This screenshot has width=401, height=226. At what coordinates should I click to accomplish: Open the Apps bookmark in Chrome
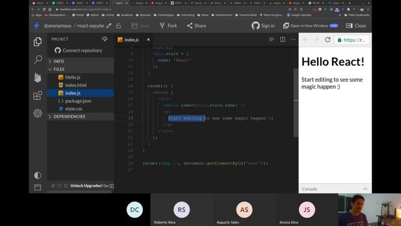tap(36, 15)
